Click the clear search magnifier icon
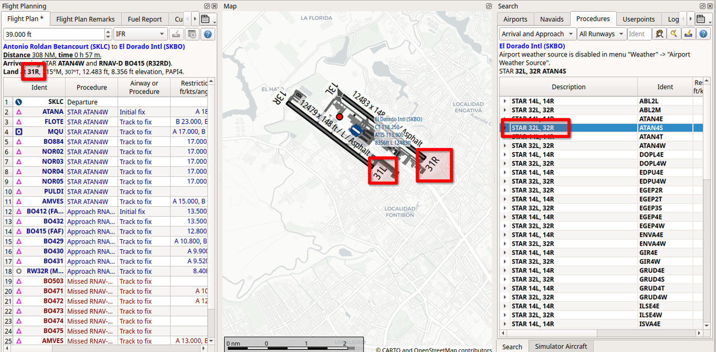The height and width of the screenshot is (352, 716). click(674, 34)
